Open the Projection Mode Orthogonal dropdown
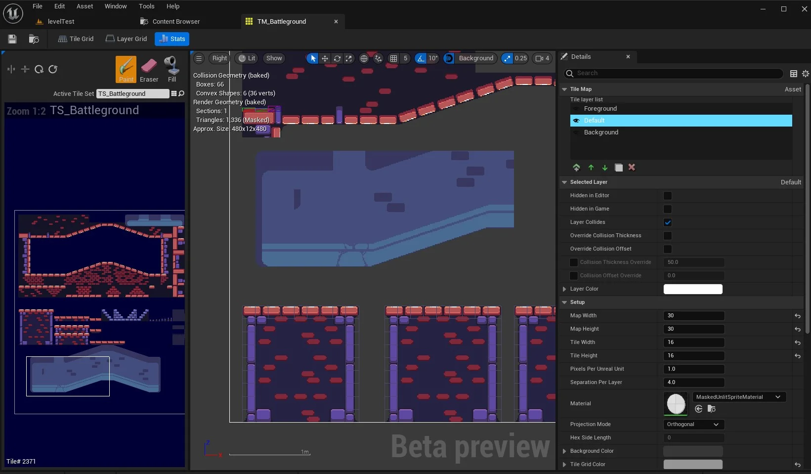811x474 pixels. pos(694,425)
